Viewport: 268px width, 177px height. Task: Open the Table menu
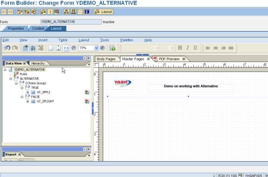(x=63, y=40)
